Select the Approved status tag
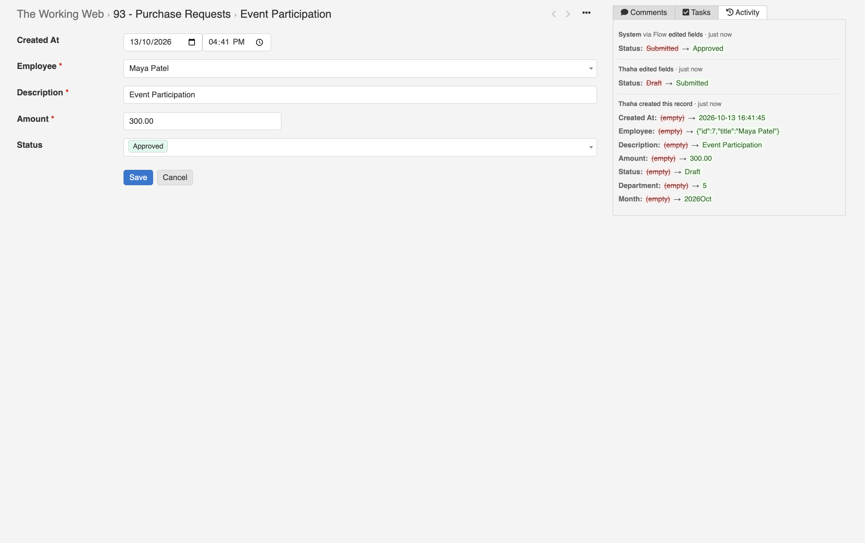 pos(148,146)
